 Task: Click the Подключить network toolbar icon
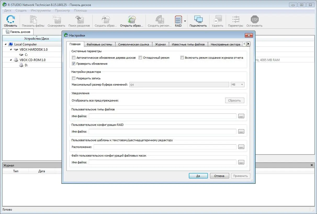pos(198,19)
